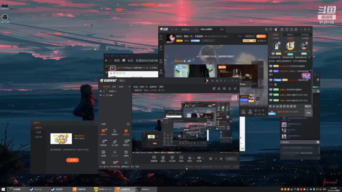Click the Douyu chat input field
Screen dimensions: 342x192
coord(290,112)
